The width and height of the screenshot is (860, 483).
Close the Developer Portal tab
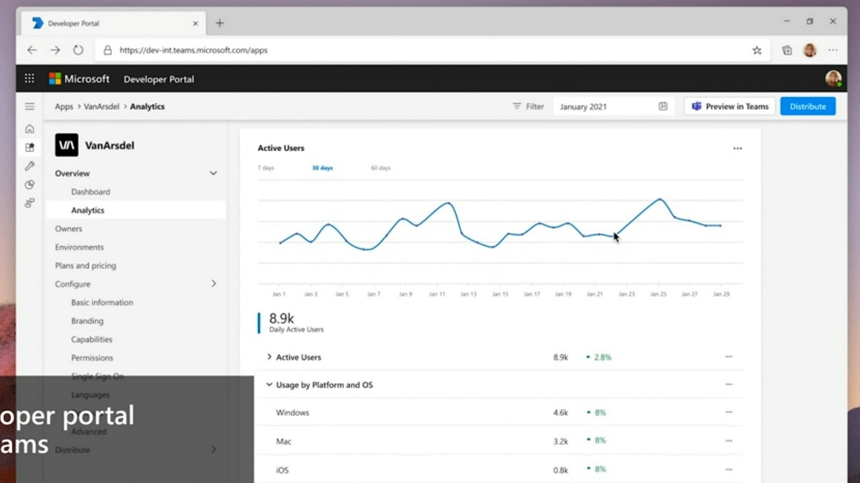pos(195,23)
